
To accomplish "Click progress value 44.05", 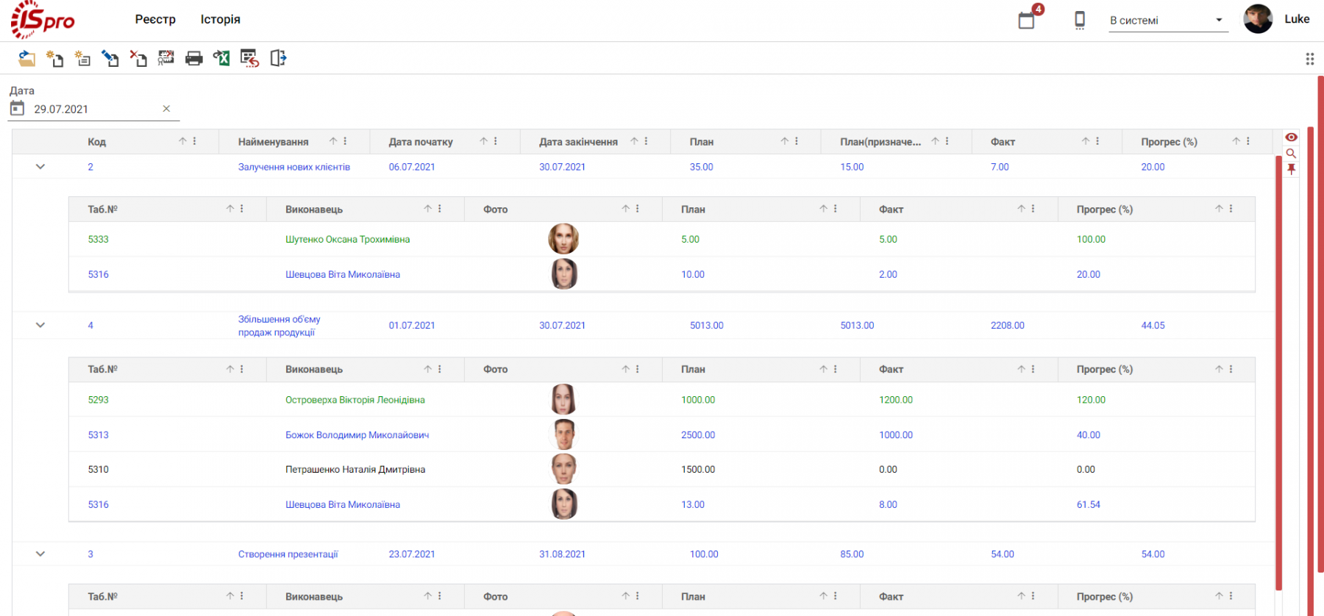I will click(x=1153, y=325).
